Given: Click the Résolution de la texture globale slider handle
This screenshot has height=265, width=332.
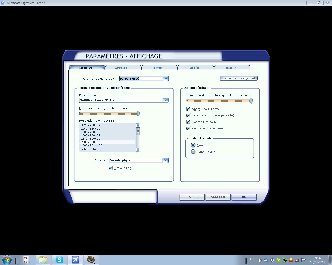Looking at the screenshot, I should [x=251, y=100].
